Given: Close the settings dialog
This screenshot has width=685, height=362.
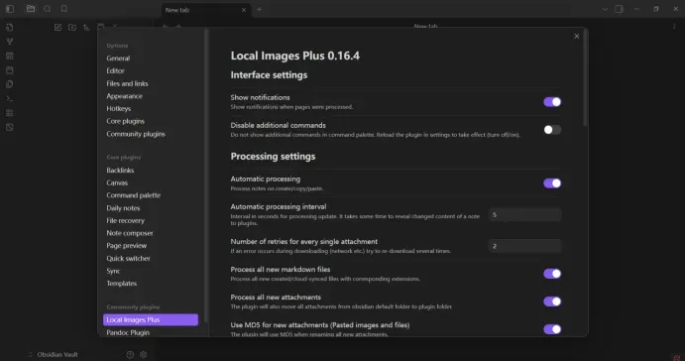Looking at the screenshot, I should [x=577, y=37].
